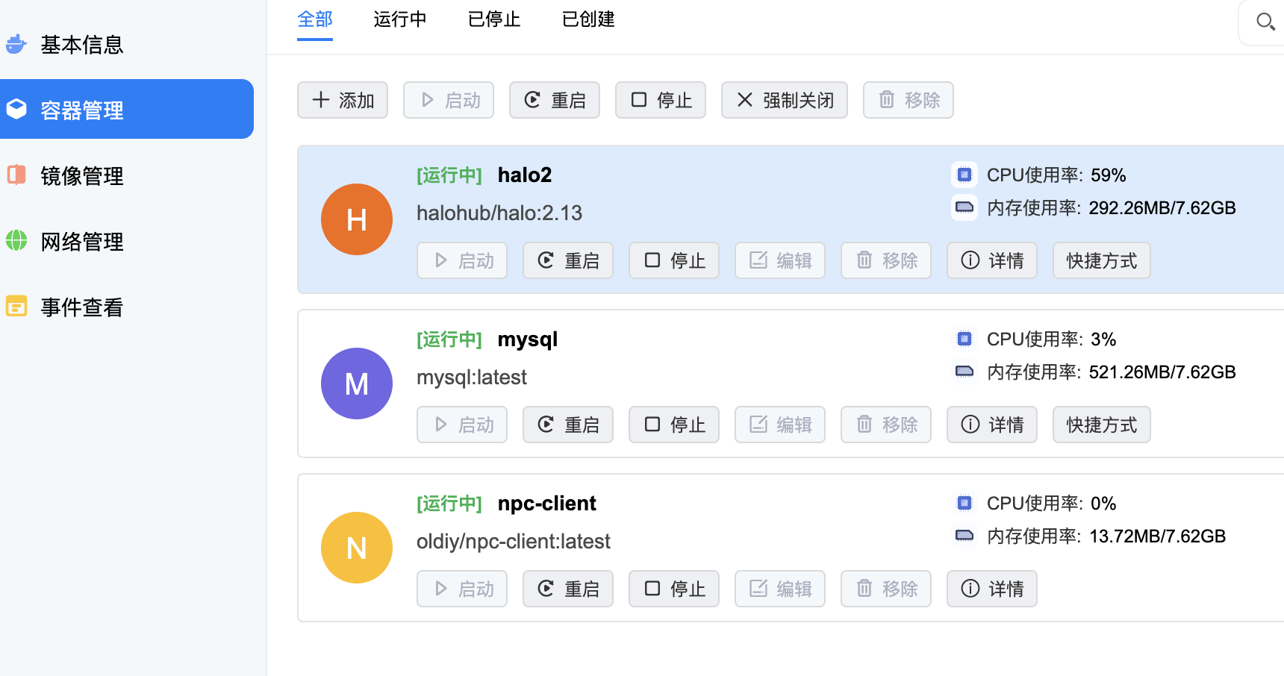Screen dimensions: 1284x676
Task: Open Basic Info from the sidebar
Action: tap(81, 45)
